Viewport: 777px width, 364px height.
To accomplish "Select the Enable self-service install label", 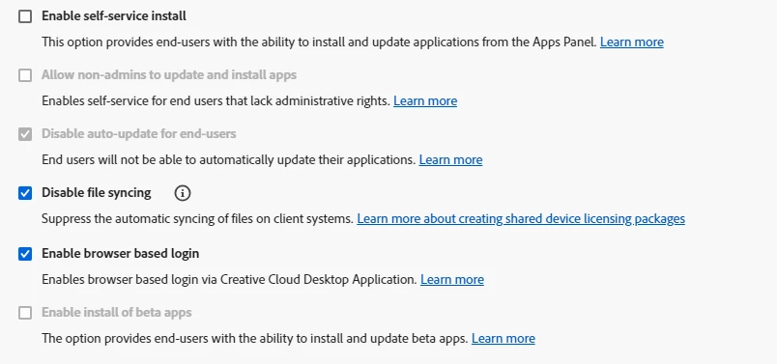I will tap(114, 16).
